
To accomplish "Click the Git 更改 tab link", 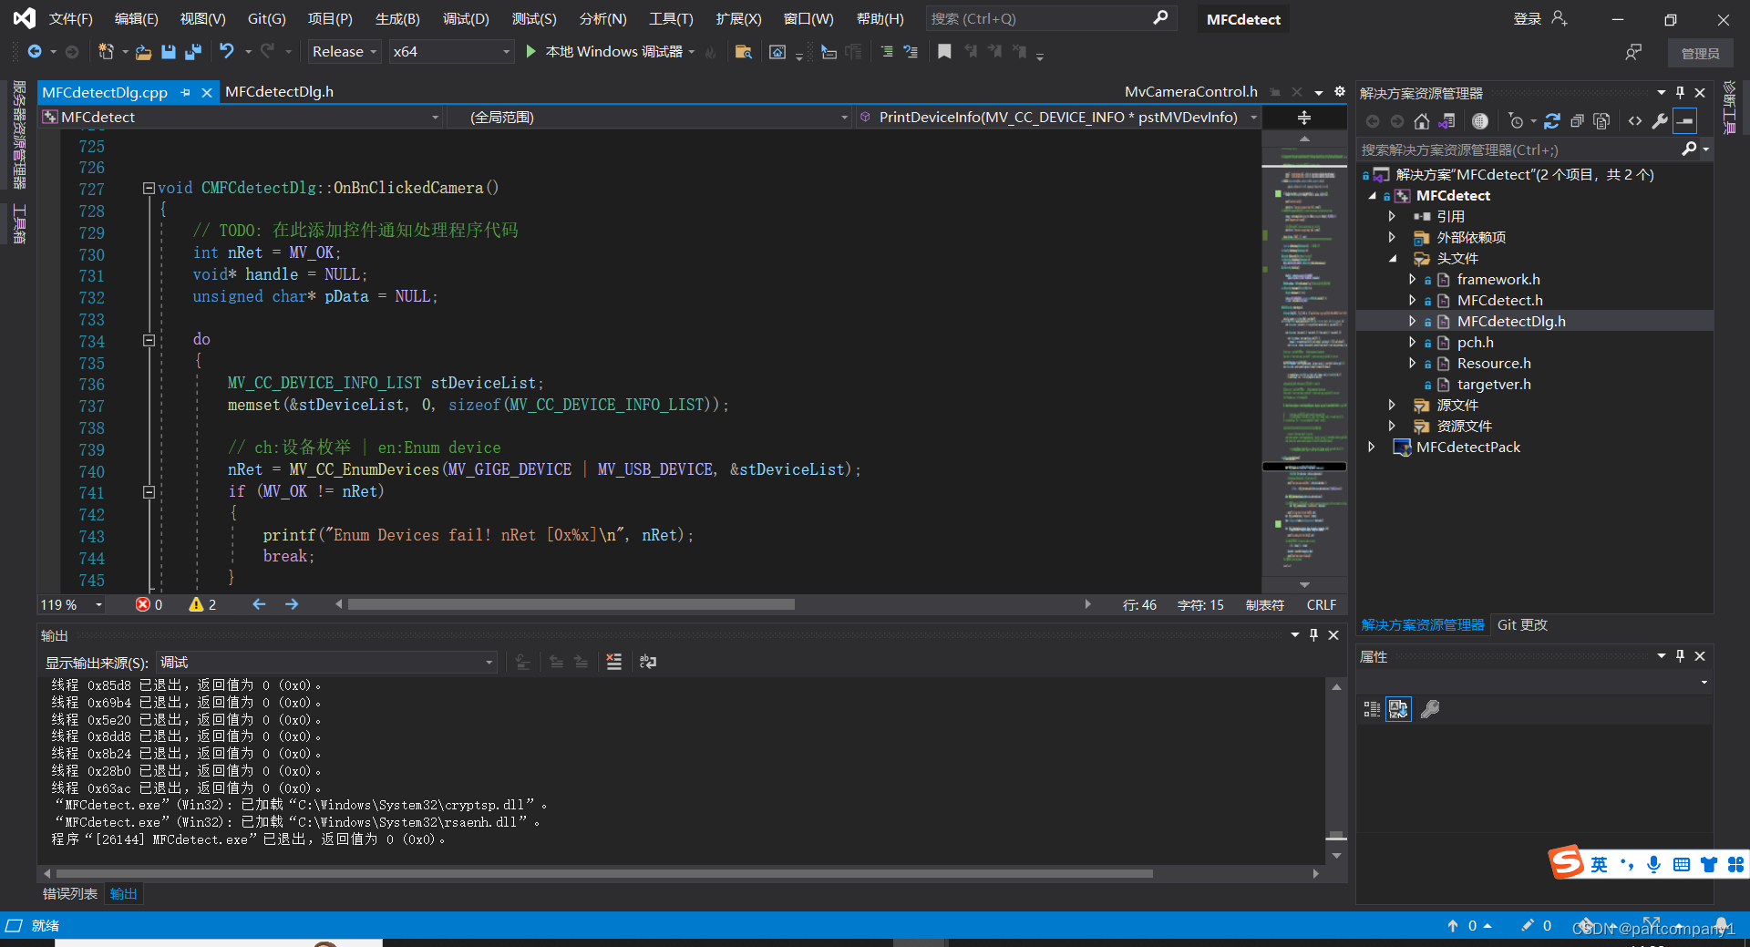I will coord(1522,625).
